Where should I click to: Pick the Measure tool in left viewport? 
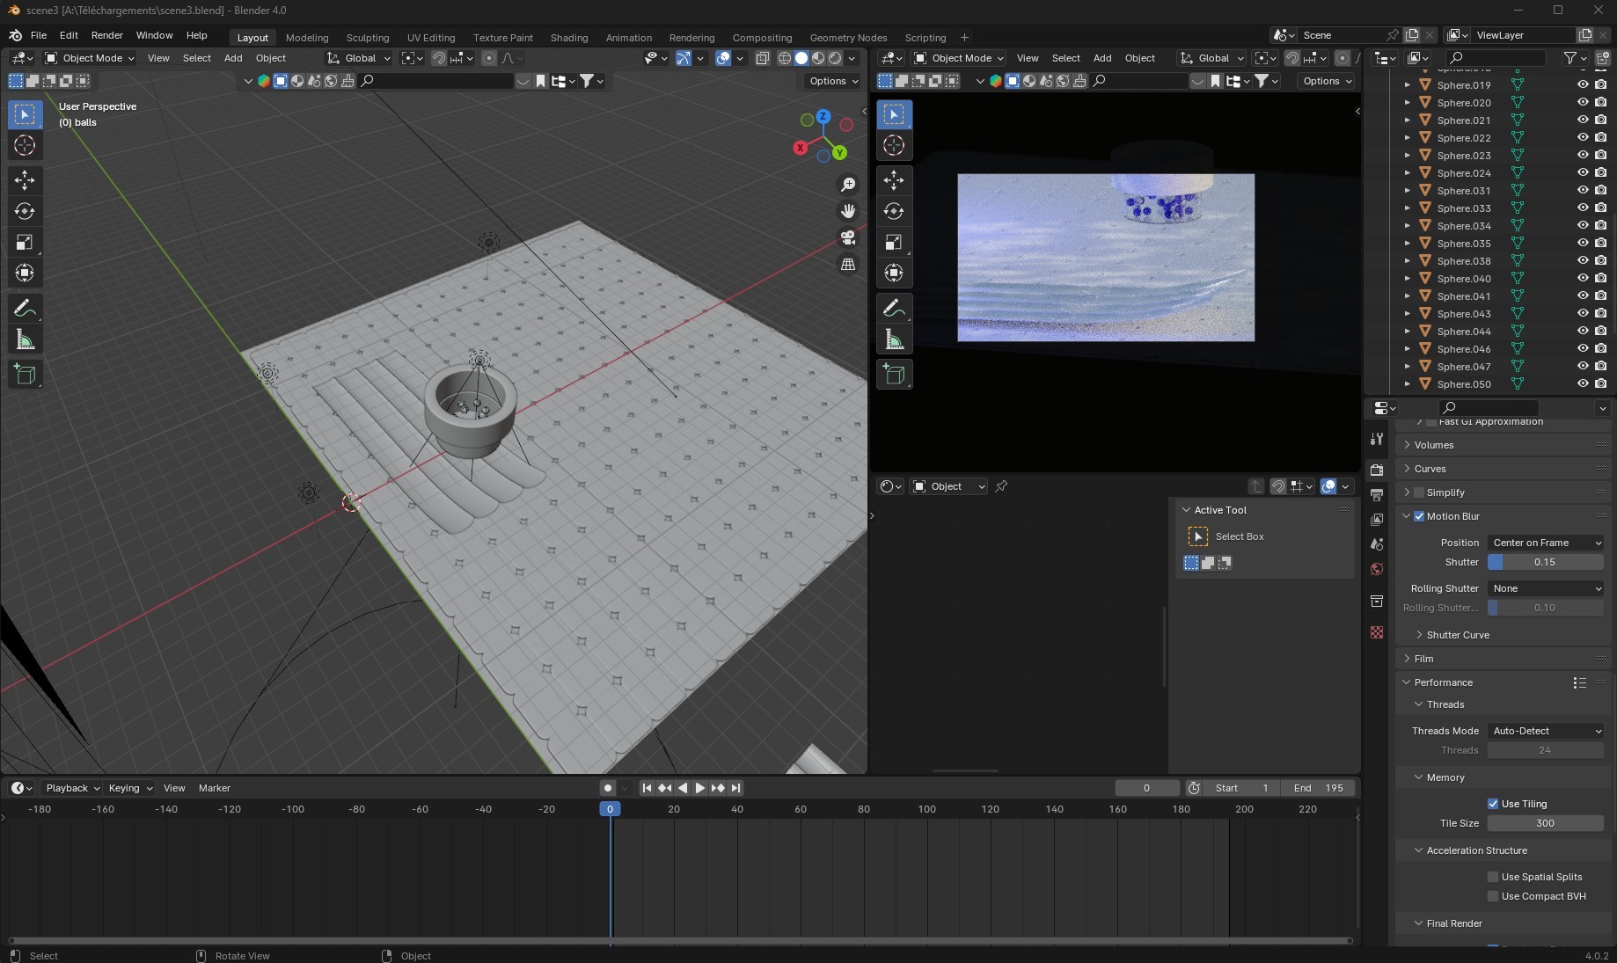[x=25, y=340]
